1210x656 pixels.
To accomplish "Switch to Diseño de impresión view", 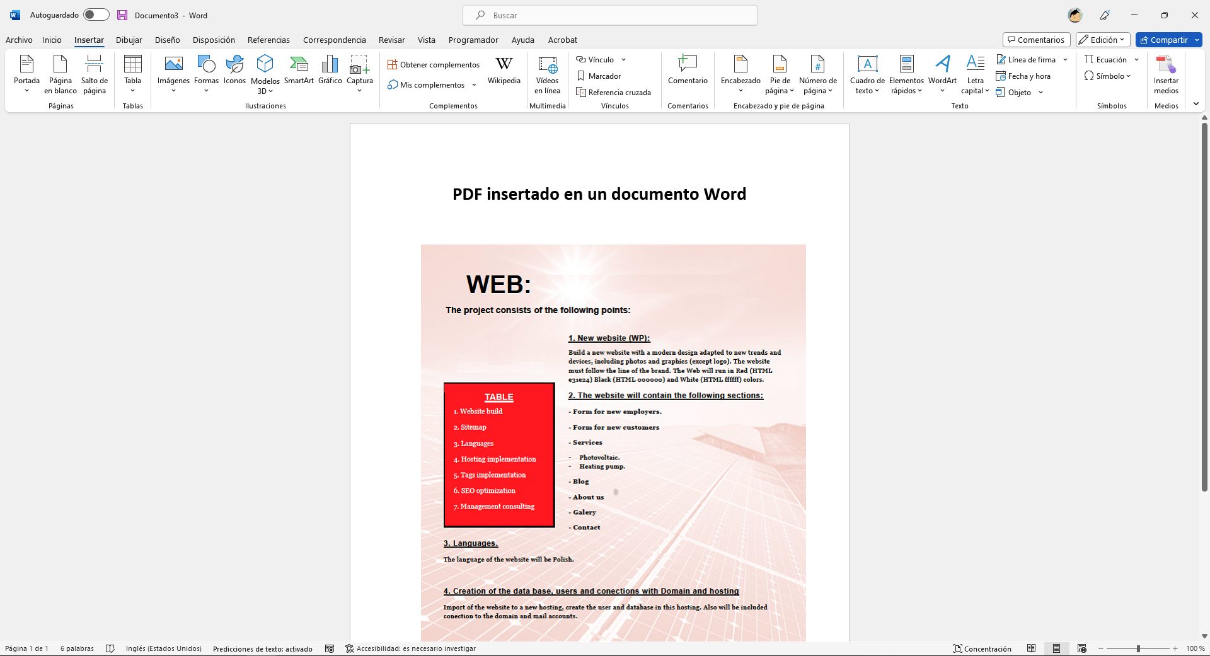I will click(1057, 648).
